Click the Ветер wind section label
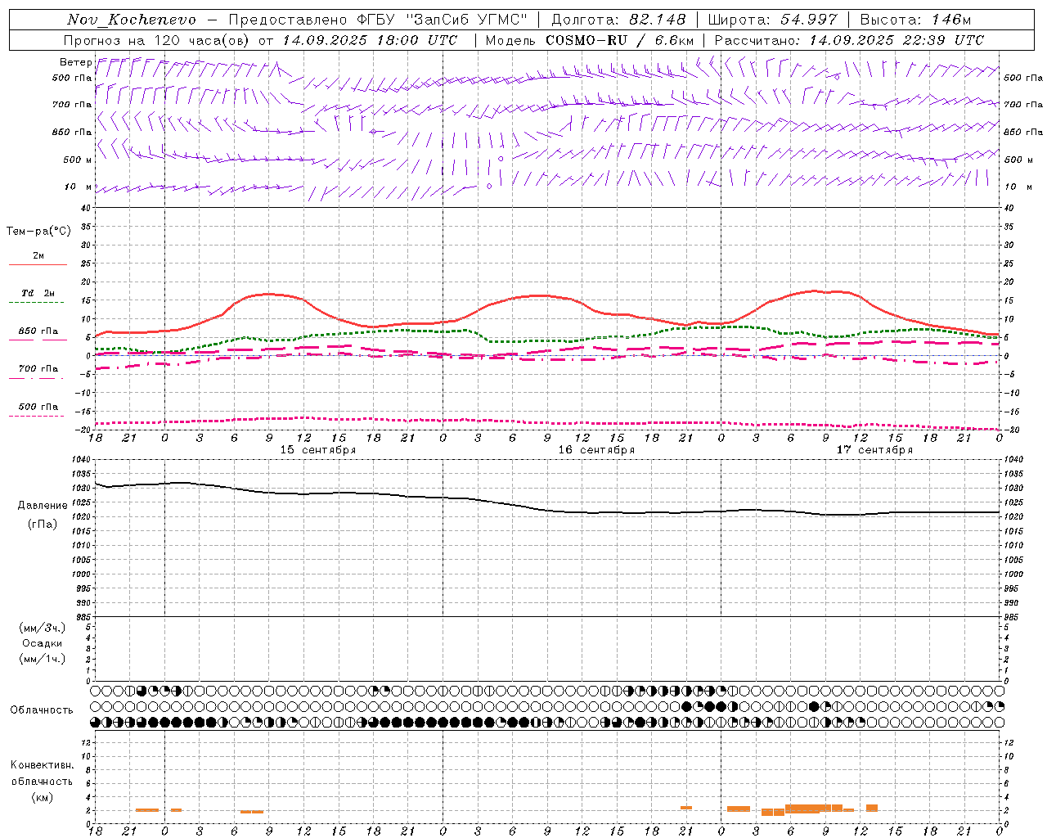 (75, 62)
